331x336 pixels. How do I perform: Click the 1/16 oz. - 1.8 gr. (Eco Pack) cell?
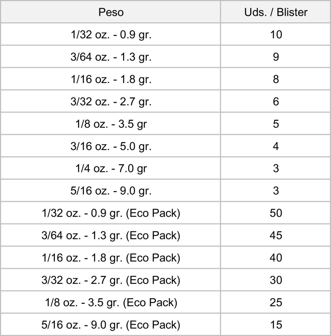(111, 258)
